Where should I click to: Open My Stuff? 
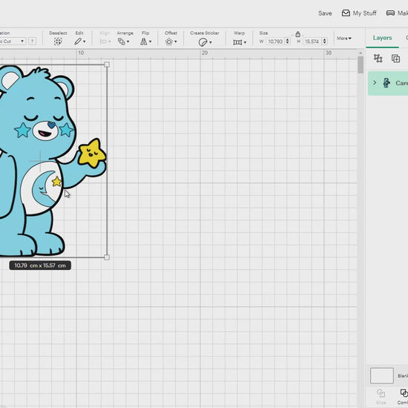click(359, 13)
